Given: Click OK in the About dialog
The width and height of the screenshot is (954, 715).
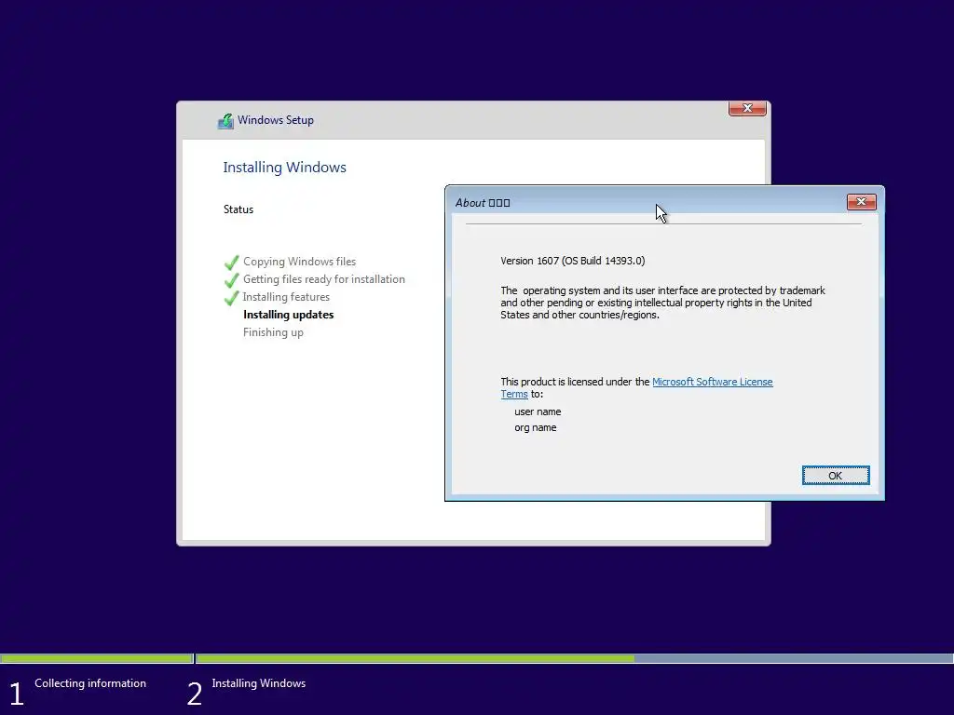Looking at the screenshot, I should coord(836,476).
